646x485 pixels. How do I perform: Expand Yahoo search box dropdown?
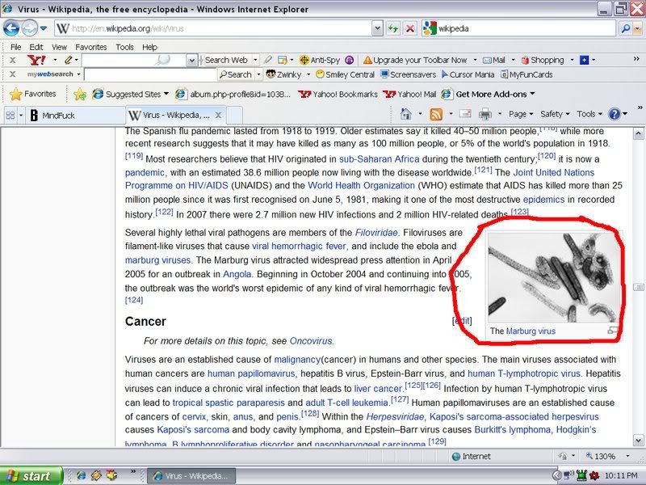[191, 60]
